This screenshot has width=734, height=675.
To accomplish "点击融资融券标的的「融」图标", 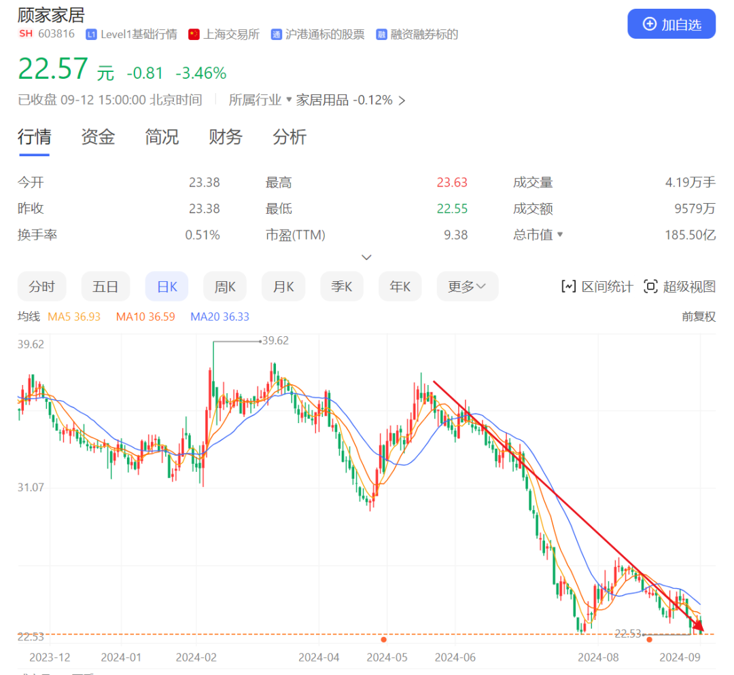I will point(382,34).
